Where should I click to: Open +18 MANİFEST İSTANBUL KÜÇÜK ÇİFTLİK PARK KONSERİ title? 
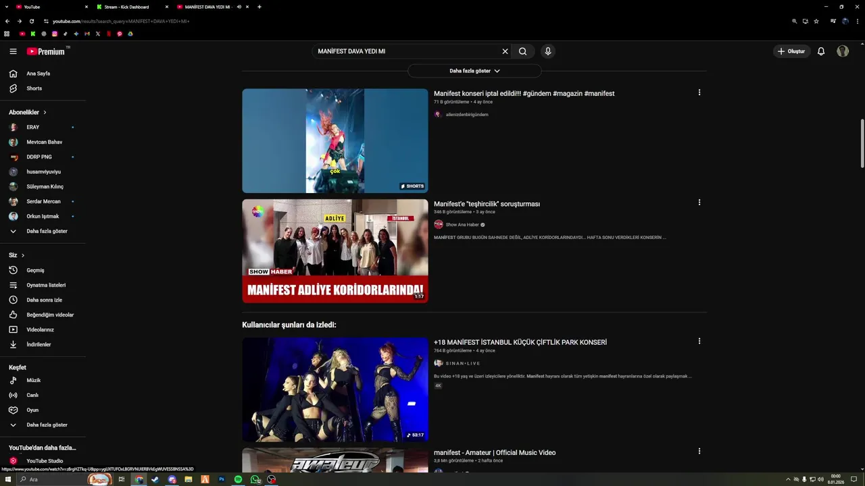click(x=520, y=342)
